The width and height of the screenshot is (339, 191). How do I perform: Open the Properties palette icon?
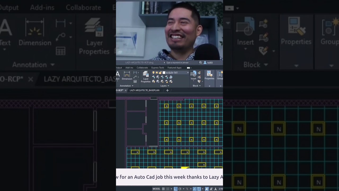209,75
